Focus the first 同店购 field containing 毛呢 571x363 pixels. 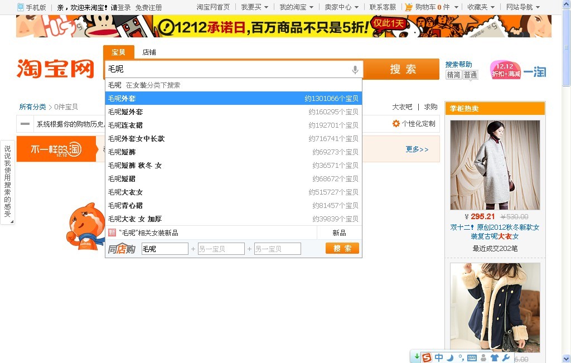coord(165,249)
